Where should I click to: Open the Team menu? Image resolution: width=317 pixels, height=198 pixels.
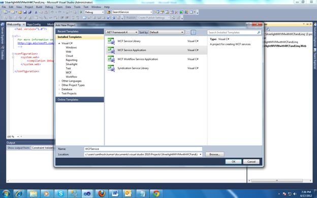59,7
